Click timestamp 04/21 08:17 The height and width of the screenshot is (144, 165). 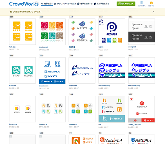coord(103,127)
